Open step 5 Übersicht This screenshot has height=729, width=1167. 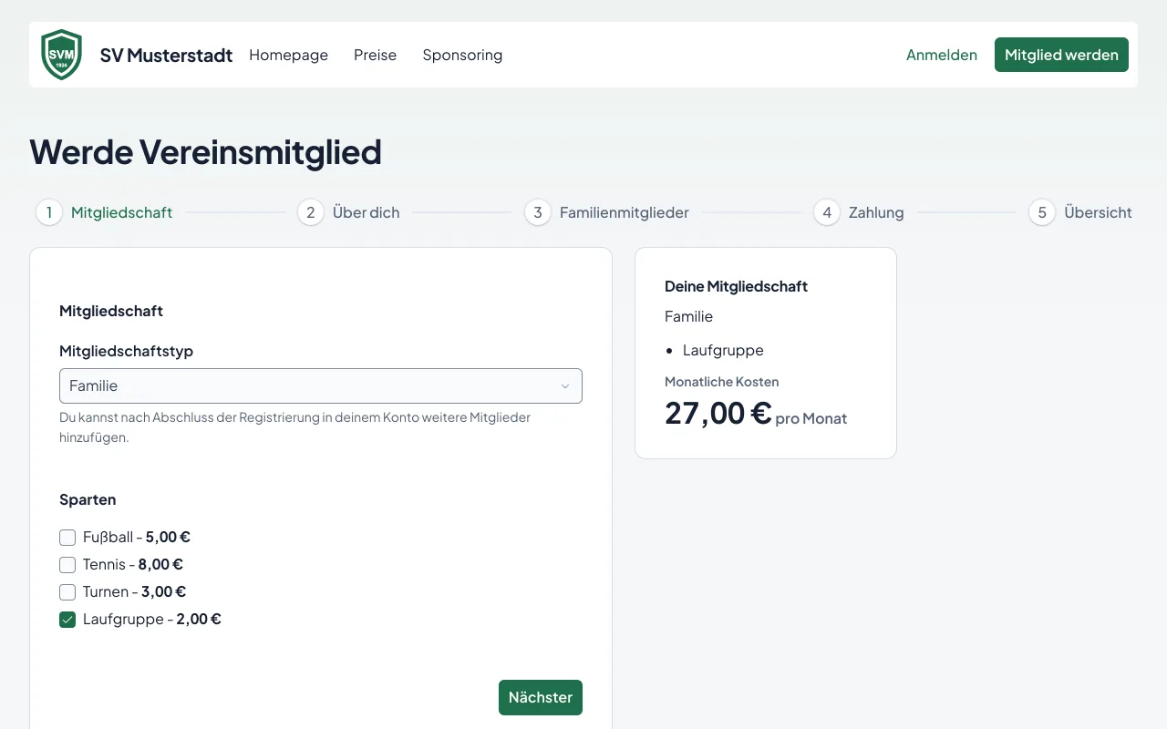1080,212
